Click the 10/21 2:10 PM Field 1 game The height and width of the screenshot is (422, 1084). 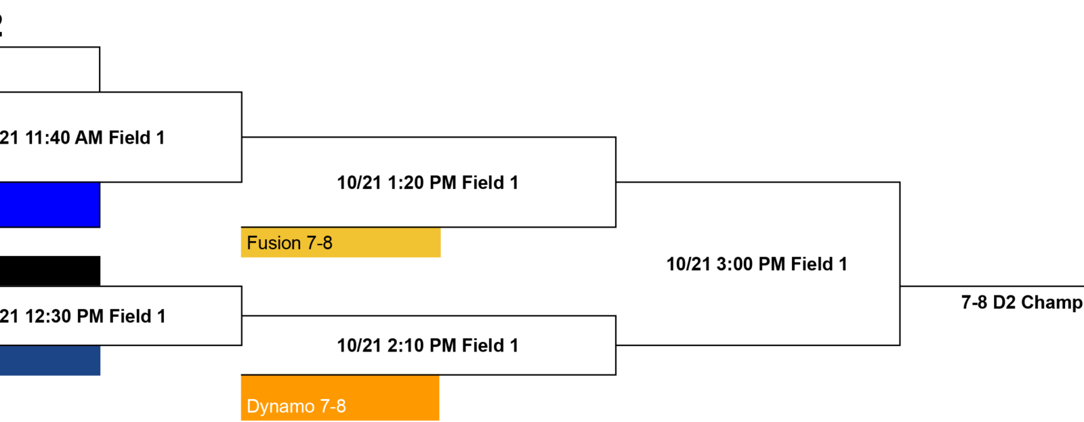click(x=428, y=345)
